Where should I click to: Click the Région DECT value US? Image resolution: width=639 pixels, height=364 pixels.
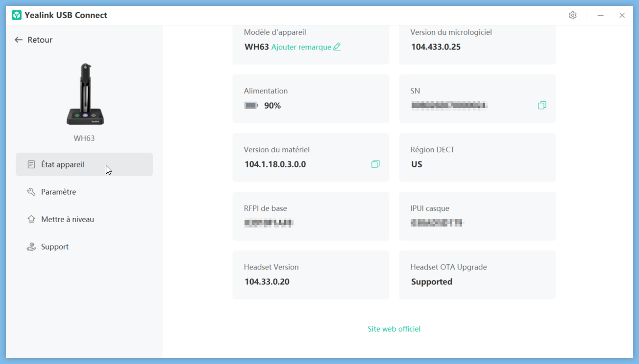[417, 164]
